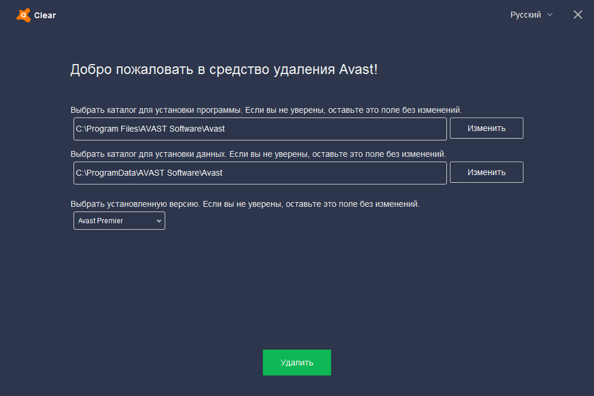594x396 pixels.
Task: Click 'Изменить' beside the data folder path
Action: (486, 172)
